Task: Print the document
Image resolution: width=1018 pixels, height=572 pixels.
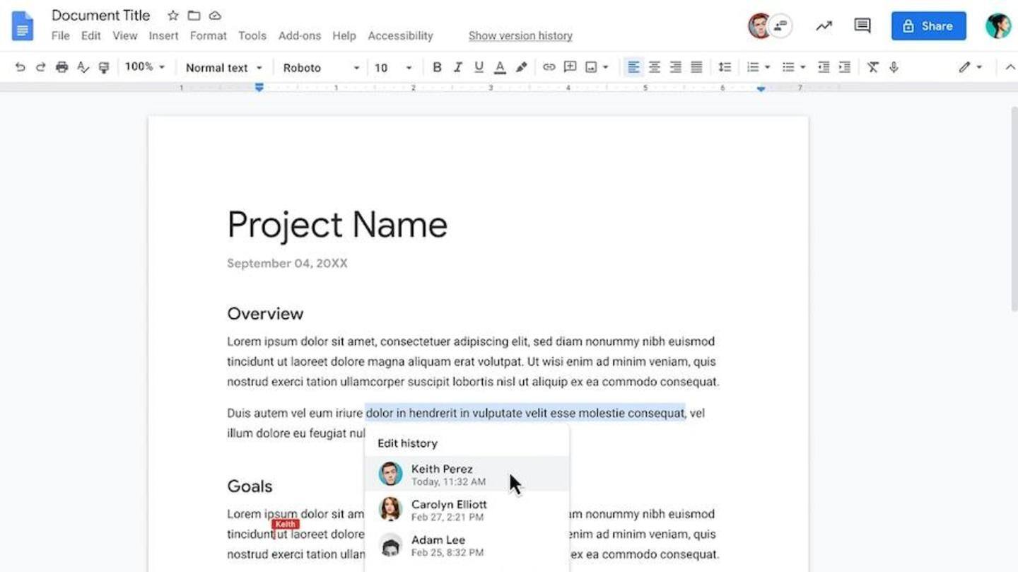Action: pyautogui.click(x=62, y=67)
